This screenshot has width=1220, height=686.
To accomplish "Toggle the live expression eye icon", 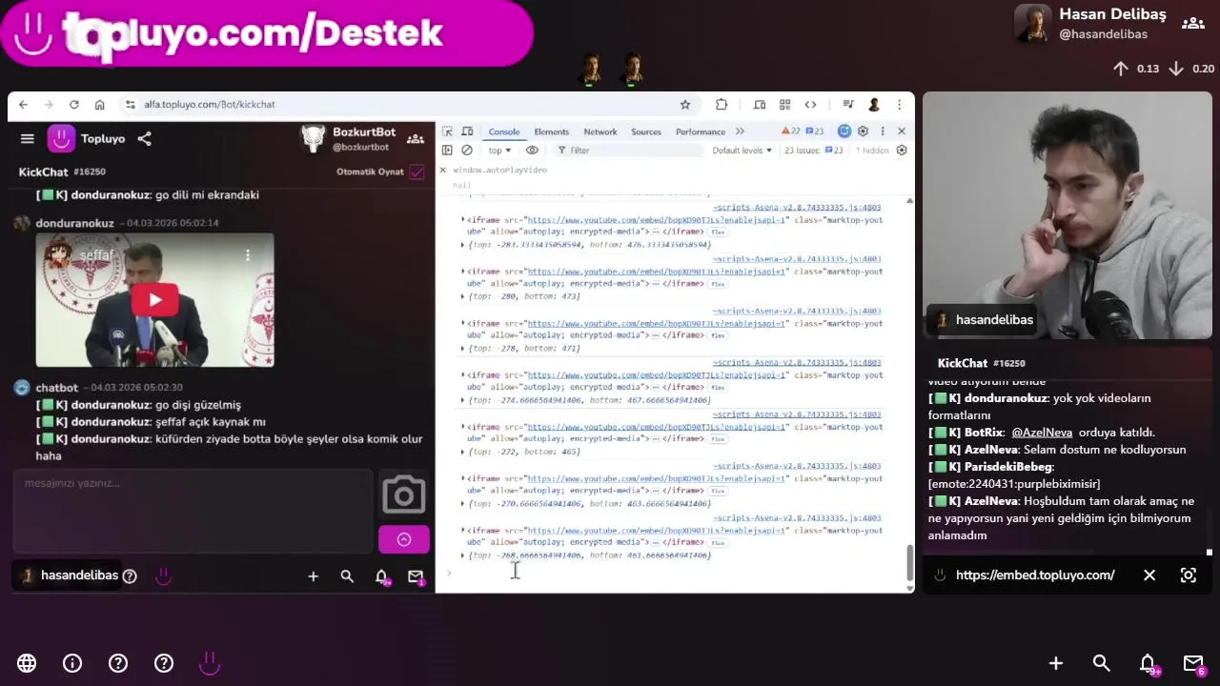I will [532, 151].
